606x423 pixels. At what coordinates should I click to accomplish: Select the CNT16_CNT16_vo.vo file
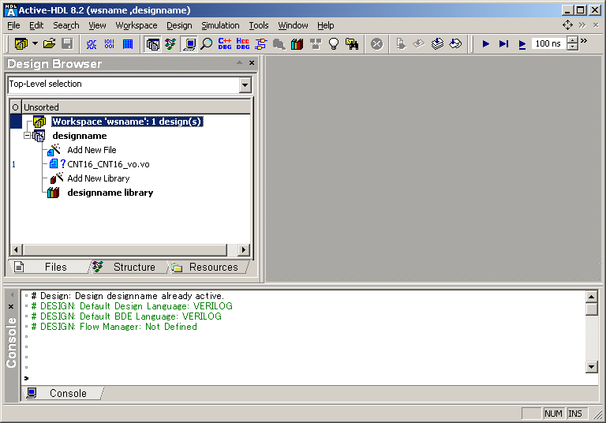tap(108, 164)
